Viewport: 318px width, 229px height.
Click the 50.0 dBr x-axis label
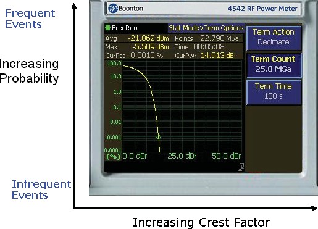pyautogui.click(x=227, y=156)
